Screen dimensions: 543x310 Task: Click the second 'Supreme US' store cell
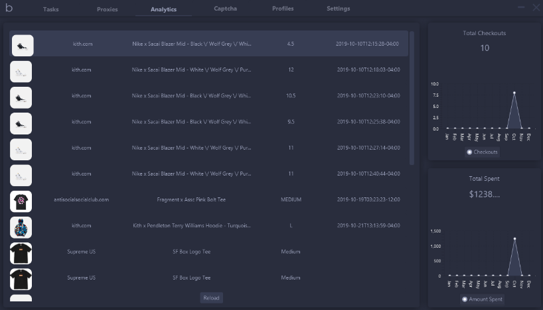tap(82, 278)
